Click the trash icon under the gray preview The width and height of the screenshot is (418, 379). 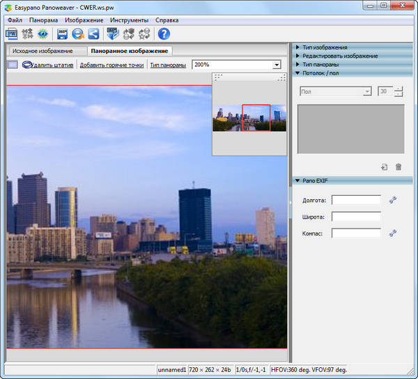coord(398,167)
